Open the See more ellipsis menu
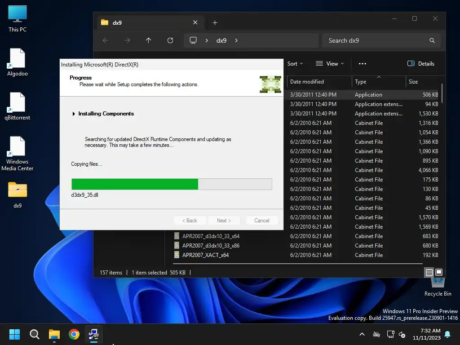Viewport: 460px width, 345px height. tap(363, 64)
